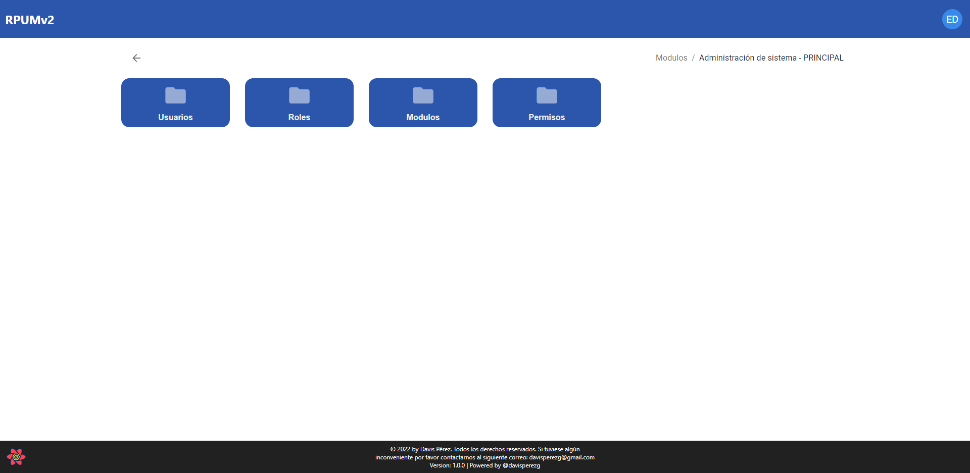Click the copyright notice in footer
The width and height of the screenshot is (970, 473).
click(x=485, y=449)
